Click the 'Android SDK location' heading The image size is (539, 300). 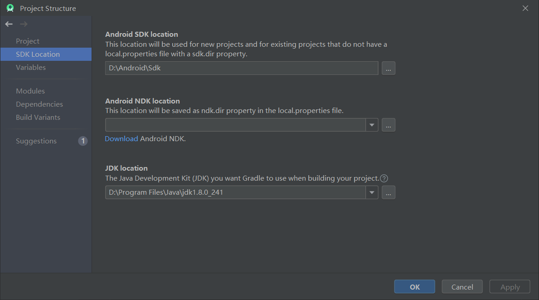tap(141, 34)
